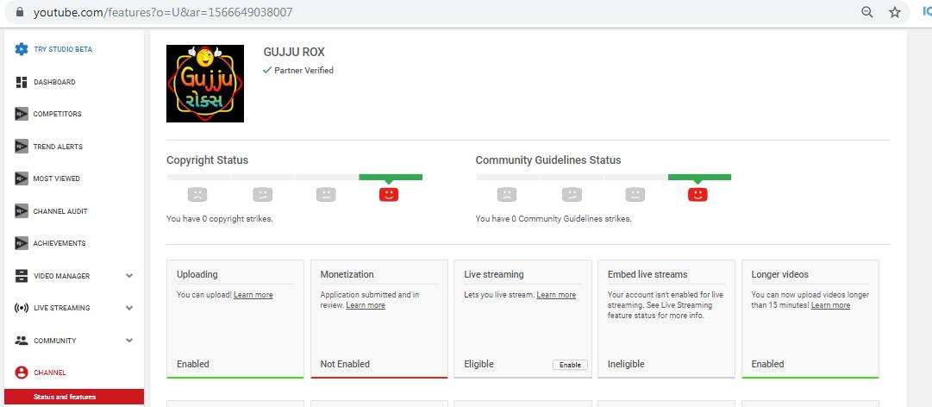Open Learn more link in Uploading card
Screen dimensions: 932x407
point(253,295)
